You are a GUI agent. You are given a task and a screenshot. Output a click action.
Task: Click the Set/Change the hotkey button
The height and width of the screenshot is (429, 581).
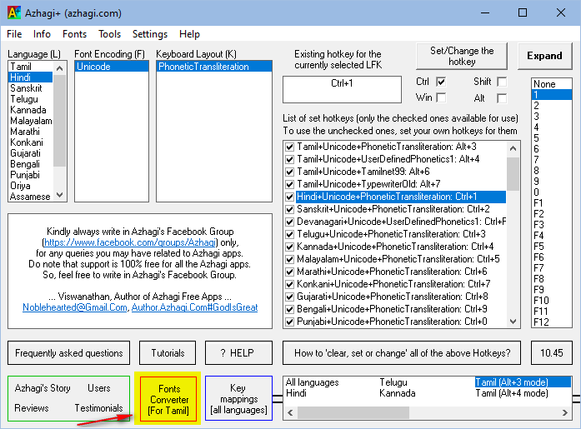[x=462, y=57]
